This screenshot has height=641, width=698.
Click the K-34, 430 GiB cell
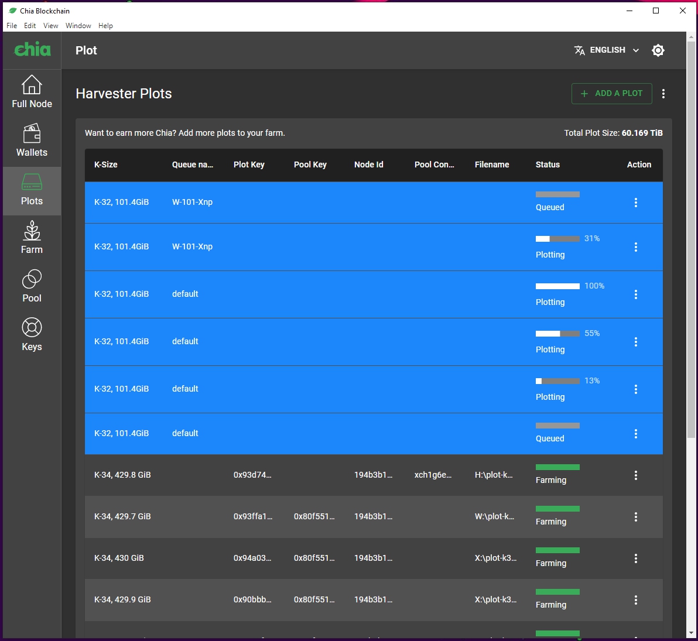119,558
